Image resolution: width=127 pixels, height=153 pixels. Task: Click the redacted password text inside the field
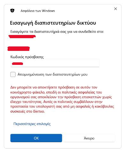tap(18, 64)
